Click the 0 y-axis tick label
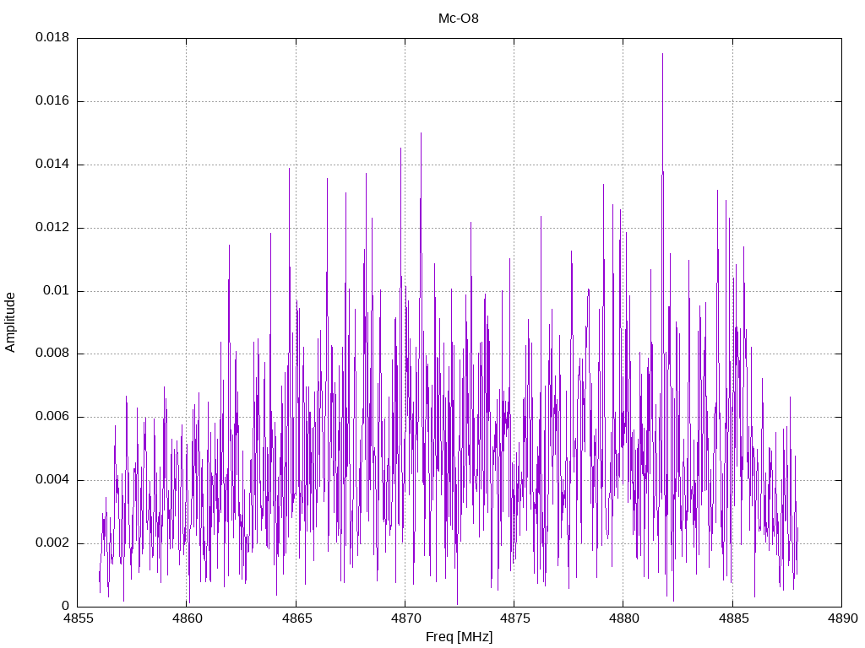 pyautogui.click(x=66, y=606)
